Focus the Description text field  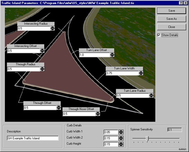(x=33, y=138)
